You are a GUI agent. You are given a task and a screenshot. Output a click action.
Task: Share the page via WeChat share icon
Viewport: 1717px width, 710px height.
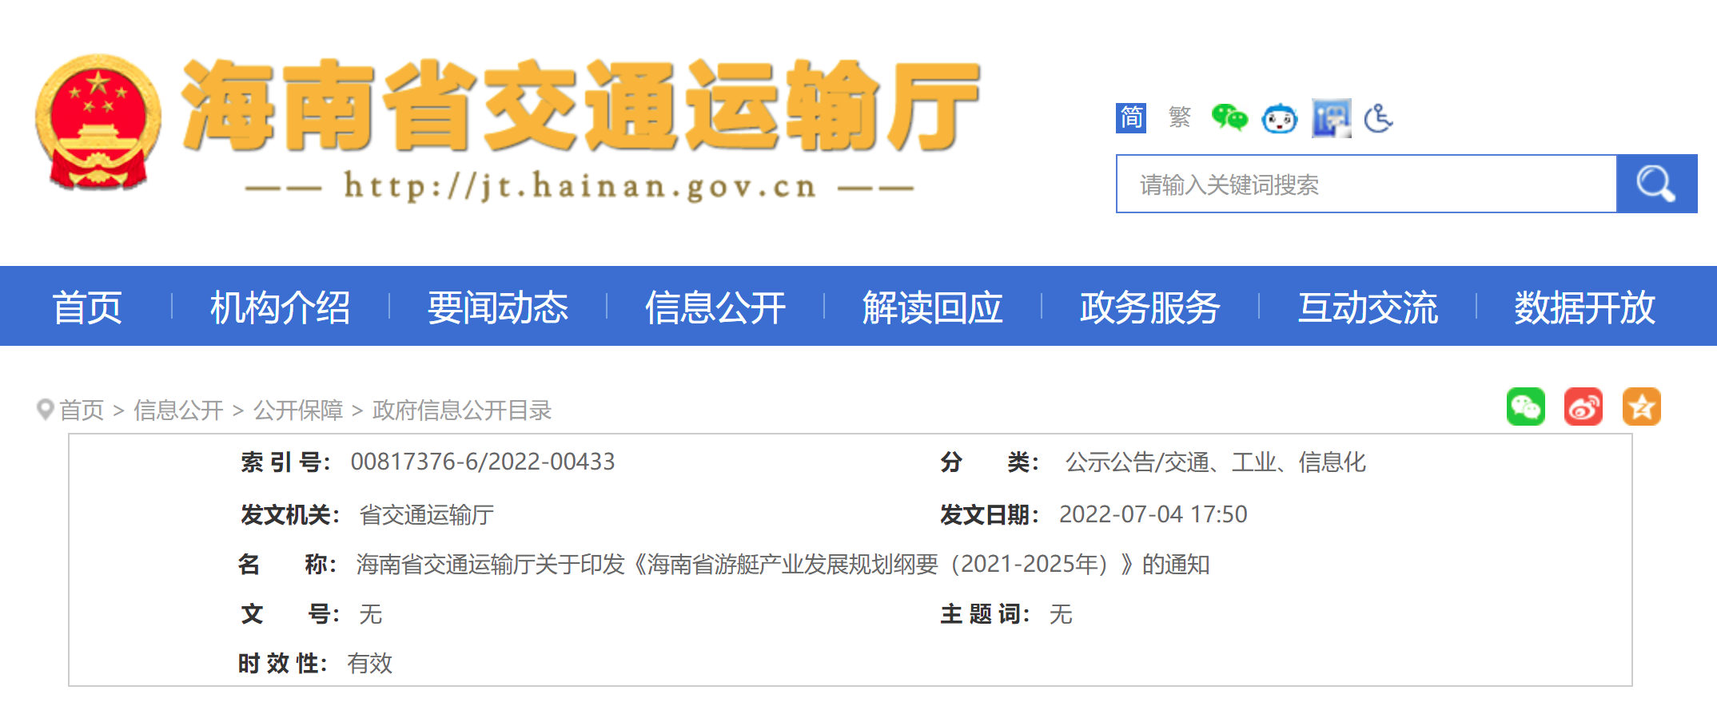(1525, 407)
